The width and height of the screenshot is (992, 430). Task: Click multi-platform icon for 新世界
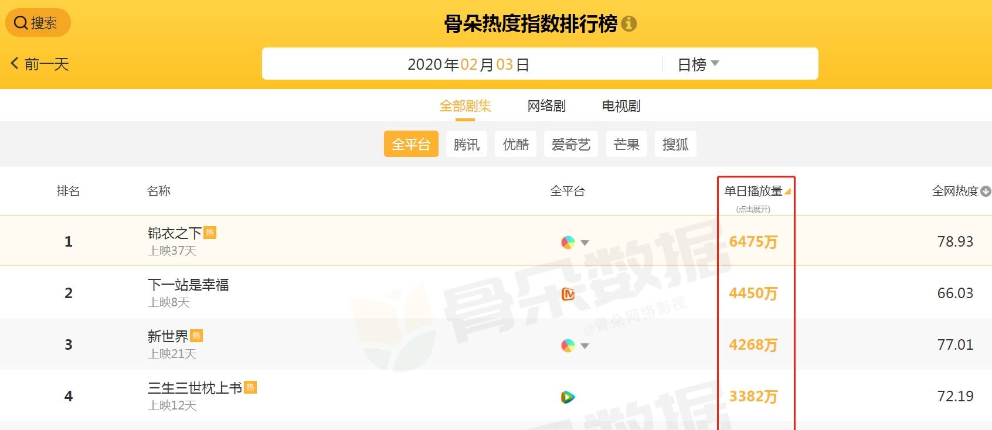click(568, 346)
